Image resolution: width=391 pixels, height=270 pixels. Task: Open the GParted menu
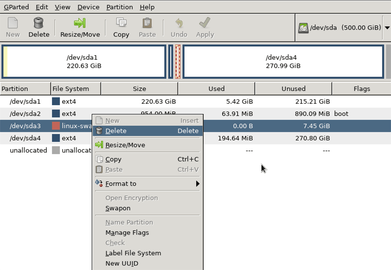click(16, 7)
